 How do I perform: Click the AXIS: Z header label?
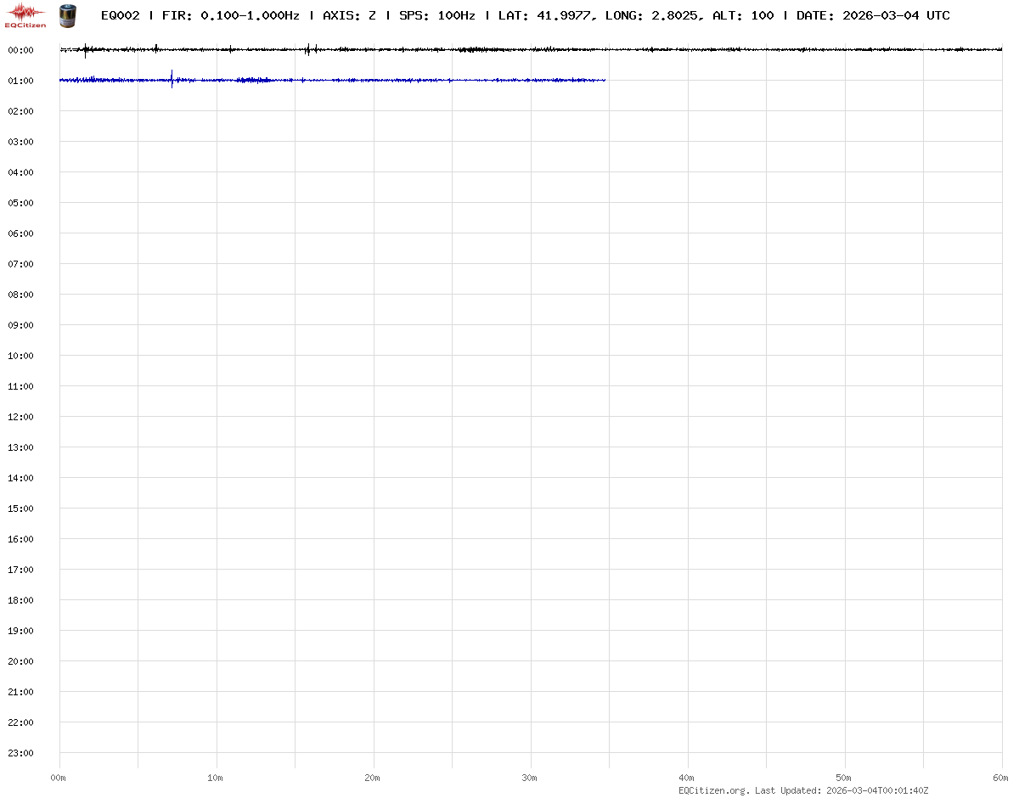(349, 15)
